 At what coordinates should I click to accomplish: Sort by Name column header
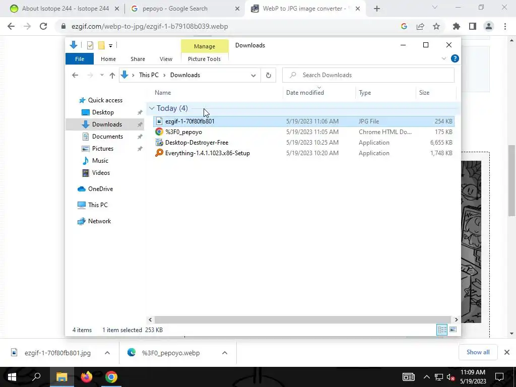click(163, 93)
